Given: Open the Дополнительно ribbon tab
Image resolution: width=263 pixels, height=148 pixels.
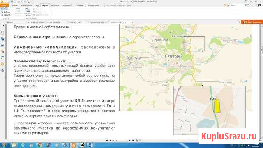Looking at the screenshot, I should coord(93,5).
